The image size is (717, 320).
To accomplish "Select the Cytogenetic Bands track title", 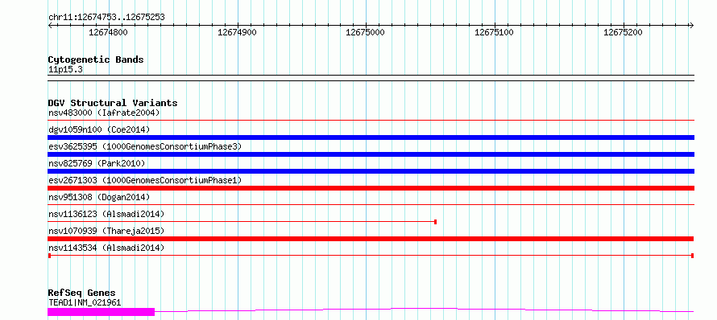I will tap(96, 59).
